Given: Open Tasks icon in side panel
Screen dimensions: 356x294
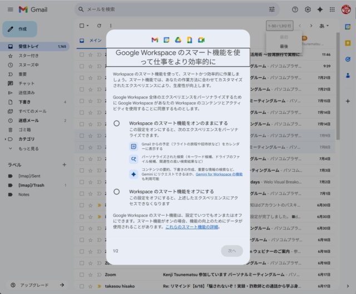Looking at the screenshot, I should 348,59.
